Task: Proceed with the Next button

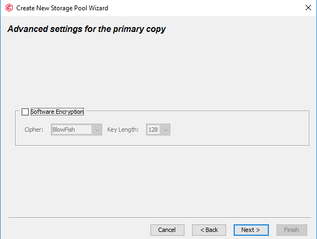Action: click(251, 230)
